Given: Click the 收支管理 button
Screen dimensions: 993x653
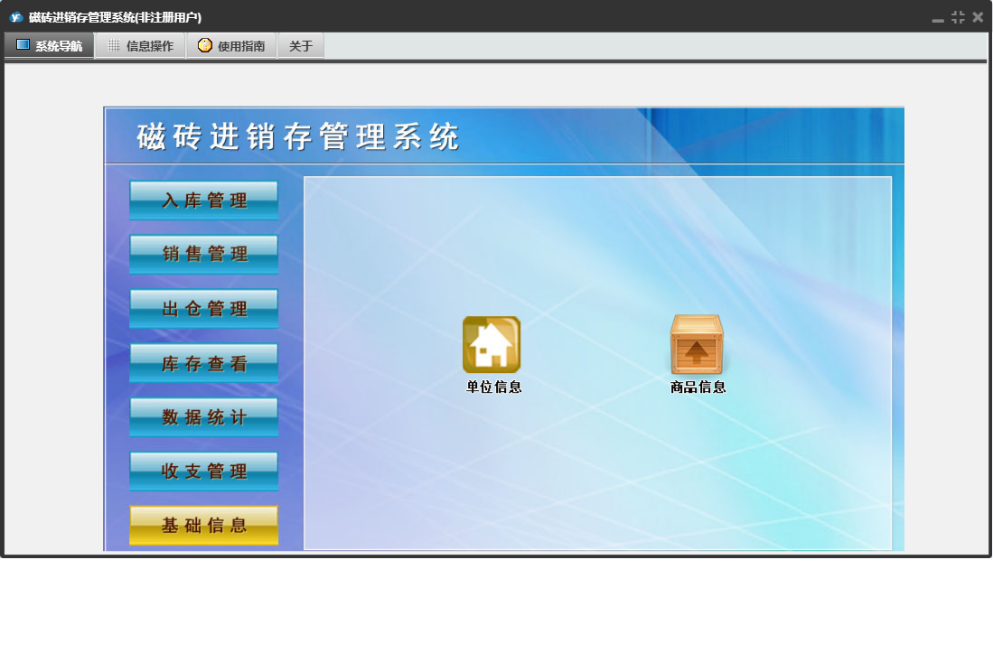Looking at the screenshot, I should point(204,471).
